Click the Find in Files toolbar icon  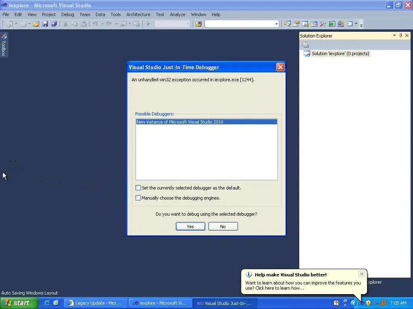198,24
